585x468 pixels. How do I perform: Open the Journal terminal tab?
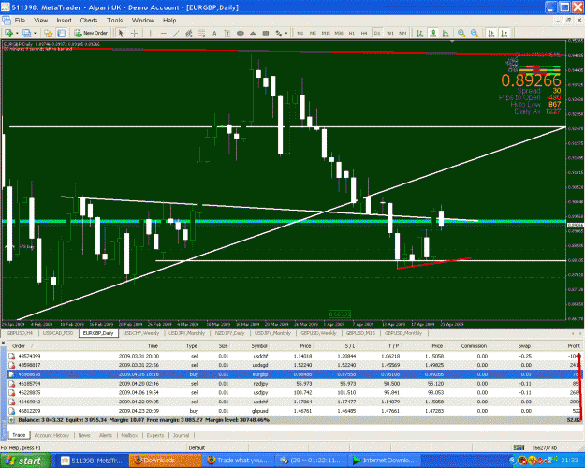pyautogui.click(x=181, y=435)
